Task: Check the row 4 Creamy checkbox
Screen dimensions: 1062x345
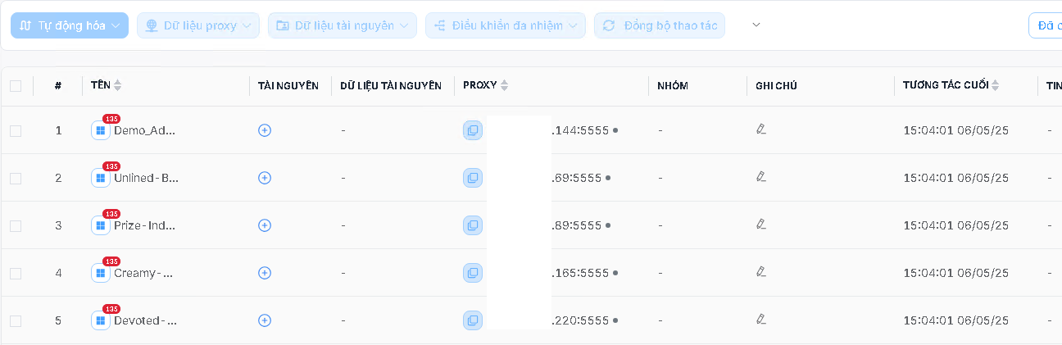Action: [16, 273]
